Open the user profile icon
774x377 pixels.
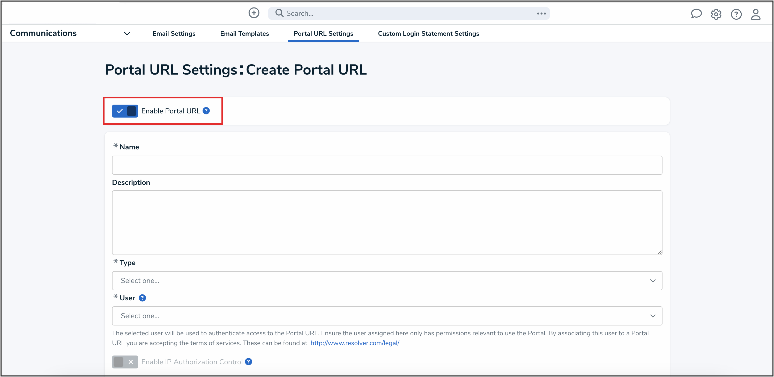756,14
